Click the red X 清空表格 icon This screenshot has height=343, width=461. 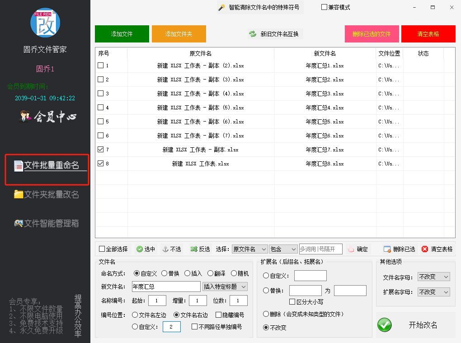424,249
